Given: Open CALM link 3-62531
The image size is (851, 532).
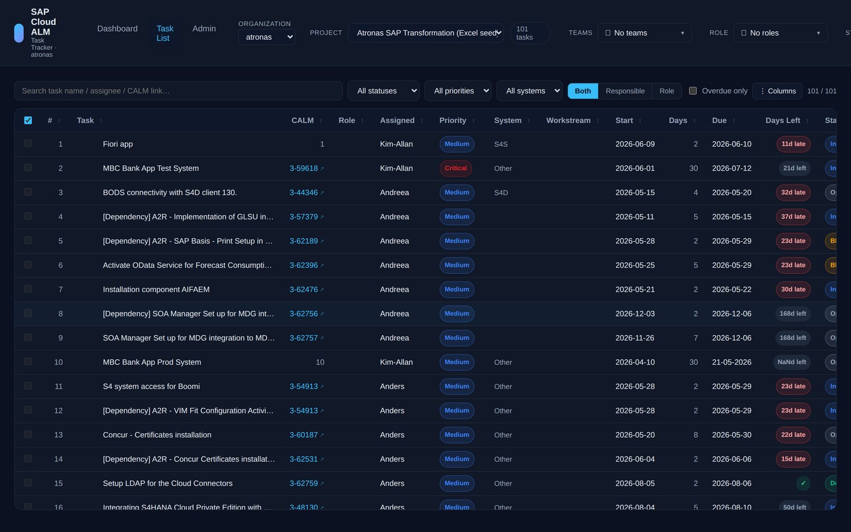Looking at the screenshot, I should click(x=304, y=459).
